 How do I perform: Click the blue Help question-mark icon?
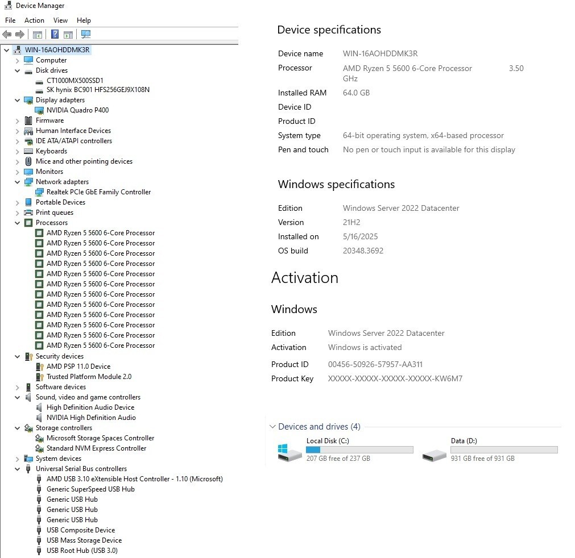pos(55,35)
